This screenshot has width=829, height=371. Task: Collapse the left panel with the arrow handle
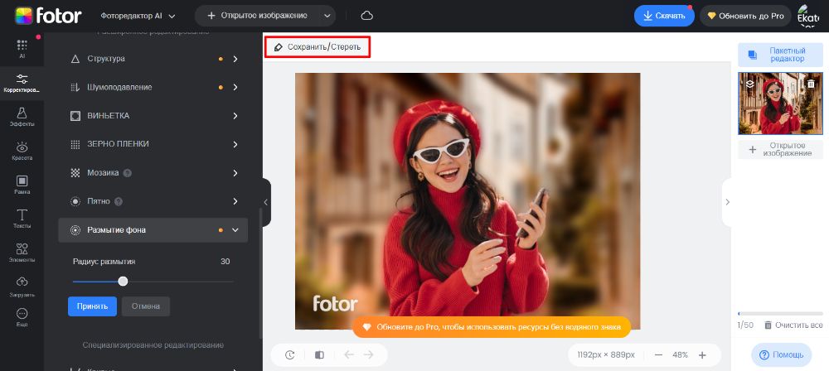[266, 202]
